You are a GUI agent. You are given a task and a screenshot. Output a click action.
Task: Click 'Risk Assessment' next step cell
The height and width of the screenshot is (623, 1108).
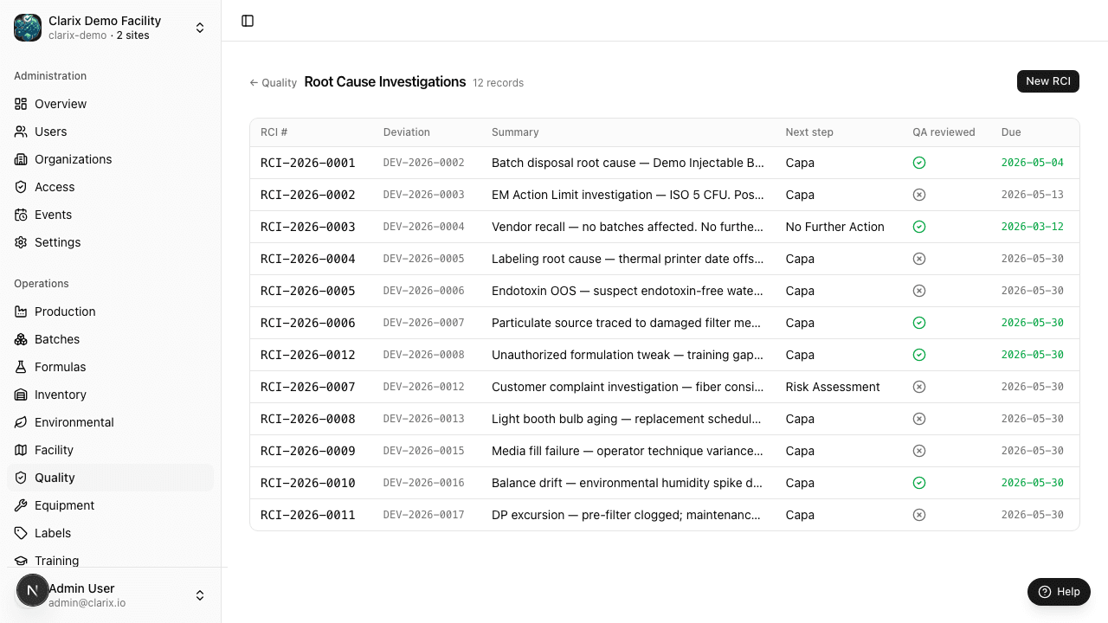click(833, 387)
